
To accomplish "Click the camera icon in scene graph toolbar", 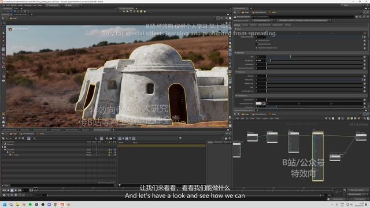I will [x=110, y=139].
